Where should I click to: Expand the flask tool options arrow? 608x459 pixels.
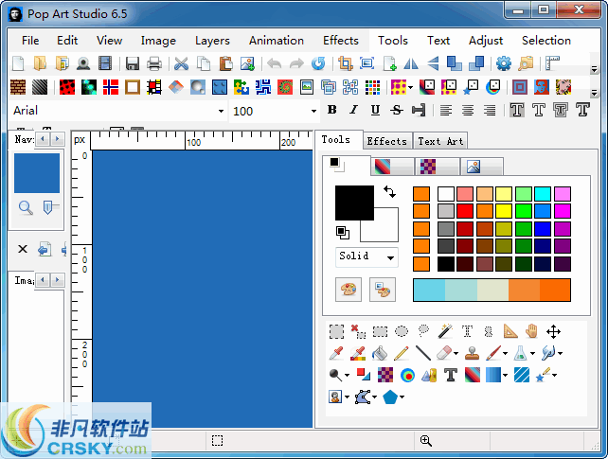pos(533,353)
